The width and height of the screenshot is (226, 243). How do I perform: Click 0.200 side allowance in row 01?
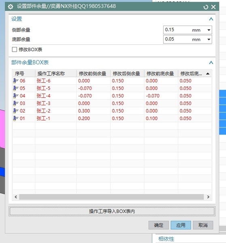point(84,118)
